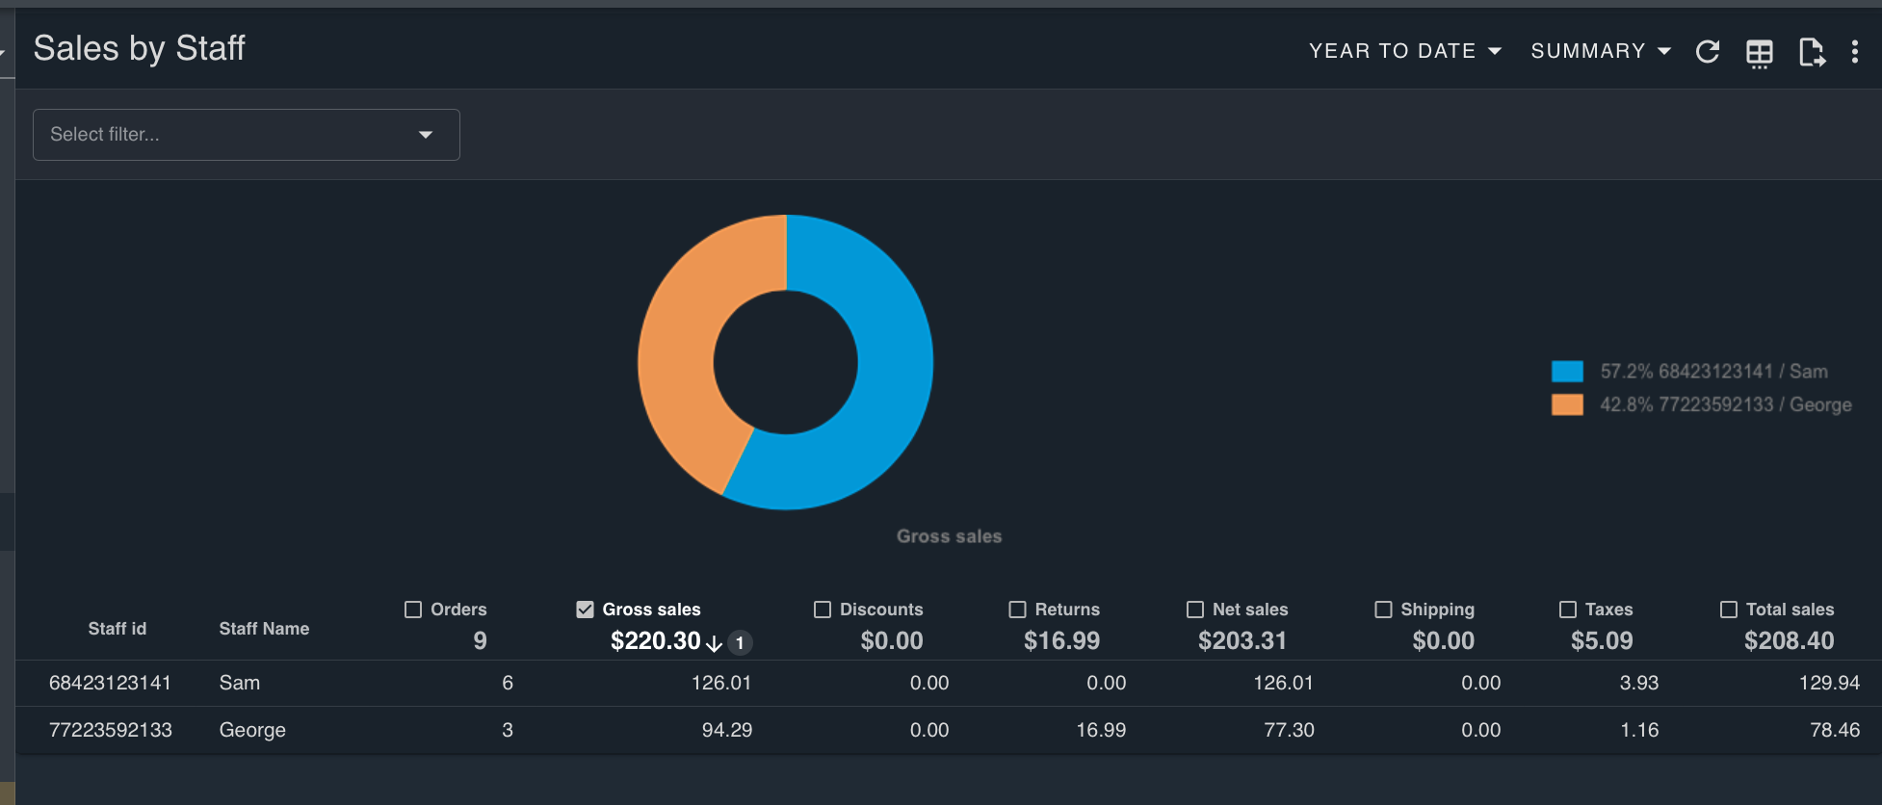The height and width of the screenshot is (805, 1882).
Task: Enable the Total sales checkbox
Action: (x=1729, y=610)
